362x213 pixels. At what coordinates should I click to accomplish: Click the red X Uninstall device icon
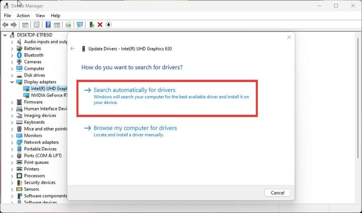[100, 25]
